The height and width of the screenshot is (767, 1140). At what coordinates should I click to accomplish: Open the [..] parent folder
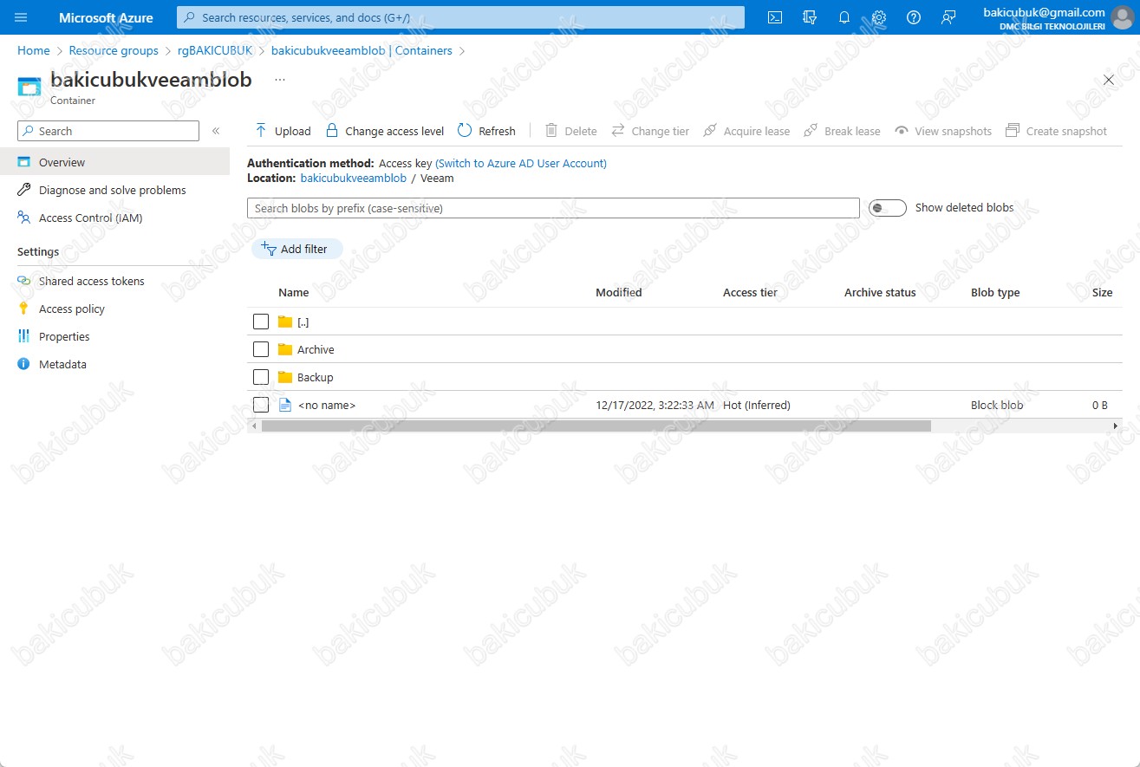pos(303,322)
